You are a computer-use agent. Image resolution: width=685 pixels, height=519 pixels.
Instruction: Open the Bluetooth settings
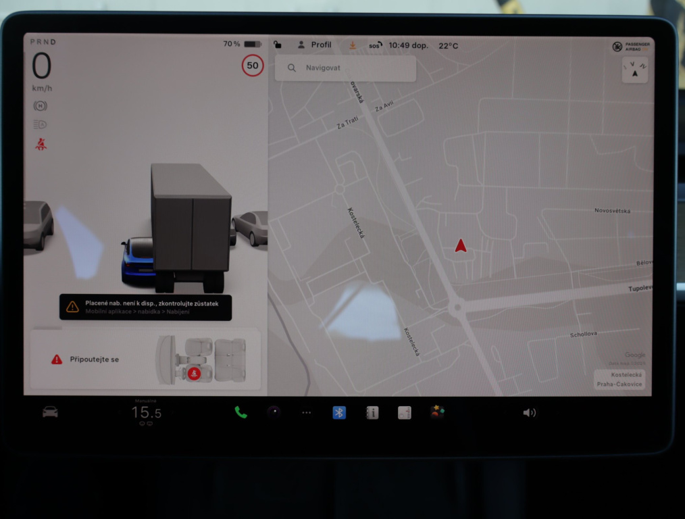coord(339,412)
